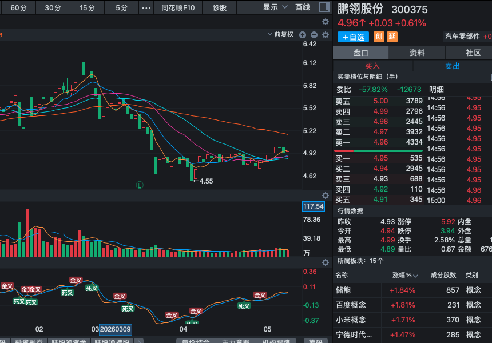The image size is (492, 343).
Task: Open settings gear above the price chart
Action: click(326, 22)
